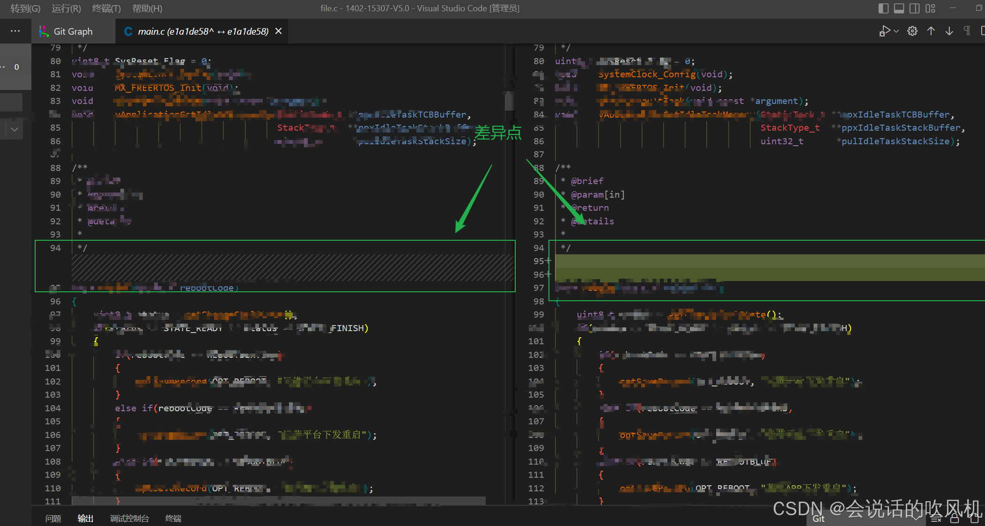Click the left editor vertical scrollbar thumb

[509, 101]
